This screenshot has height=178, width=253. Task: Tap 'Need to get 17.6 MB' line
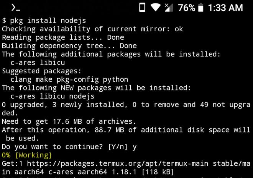click(69, 121)
